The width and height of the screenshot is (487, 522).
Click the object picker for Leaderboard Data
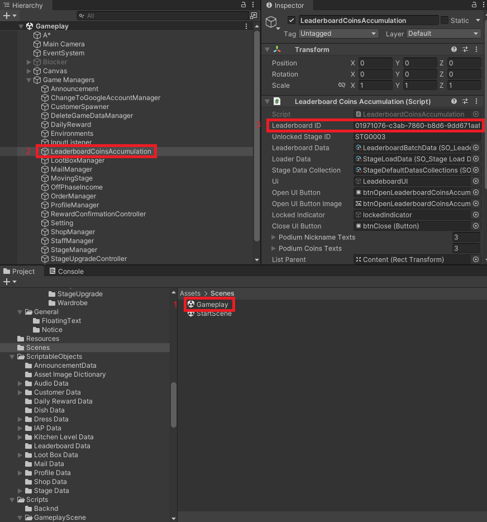tap(476, 148)
